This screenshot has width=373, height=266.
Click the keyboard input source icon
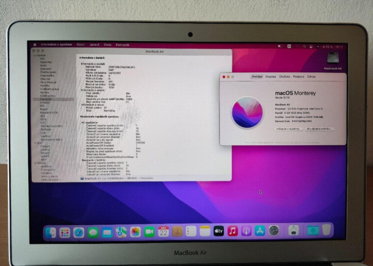click(x=289, y=46)
